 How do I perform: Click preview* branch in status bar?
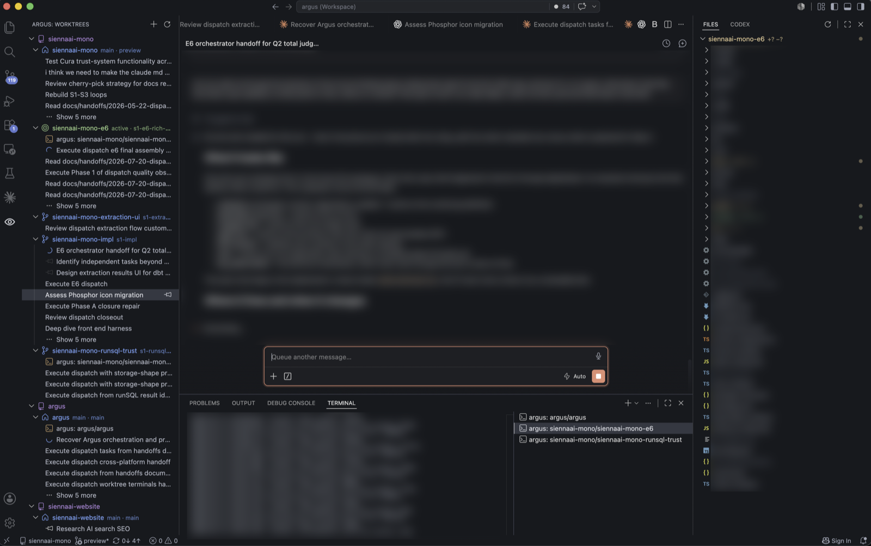pyautogui.click(x=92, y=541)
